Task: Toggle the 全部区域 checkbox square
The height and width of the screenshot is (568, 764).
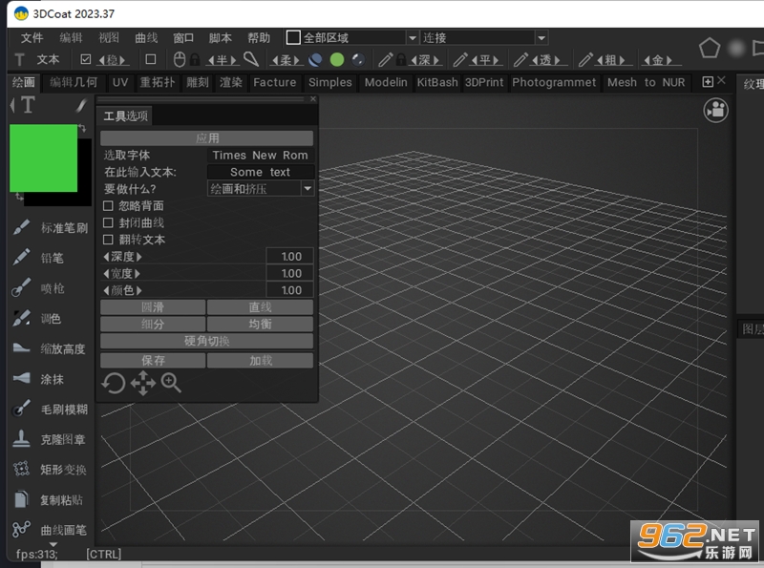Action: (293, 37)
